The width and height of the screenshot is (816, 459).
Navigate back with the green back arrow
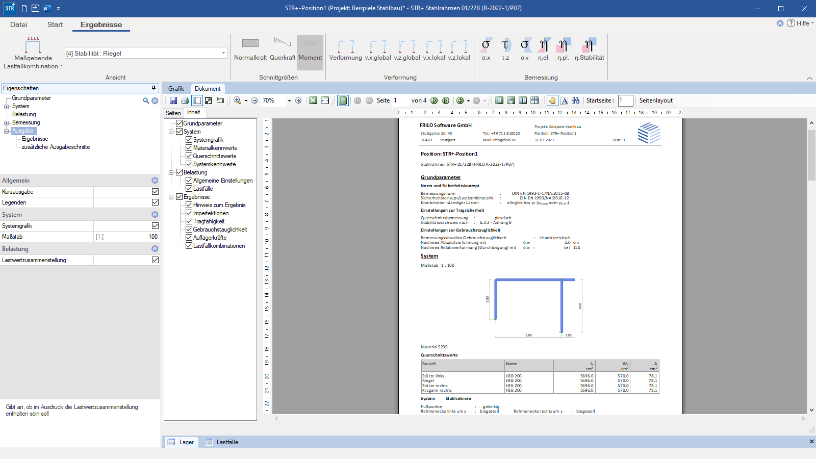click(460, 100)
